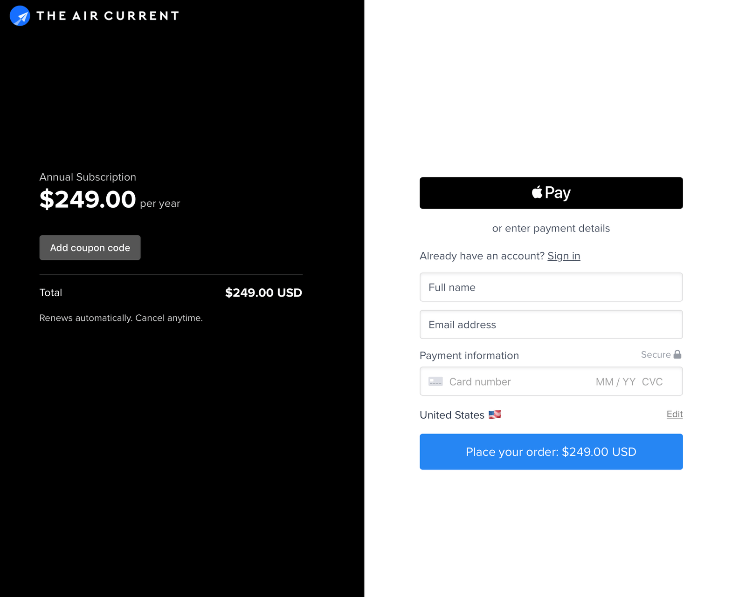Sign in to existing account
746x597 pixels.
[x=564, y=256]
